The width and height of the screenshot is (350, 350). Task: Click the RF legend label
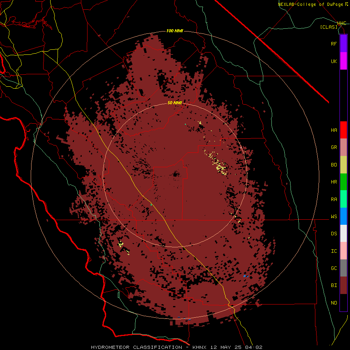(334, 44)
